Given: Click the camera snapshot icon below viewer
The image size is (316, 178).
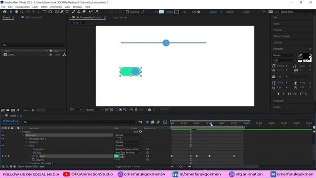Looking at the screenshot, I should [x=150, y=110].
